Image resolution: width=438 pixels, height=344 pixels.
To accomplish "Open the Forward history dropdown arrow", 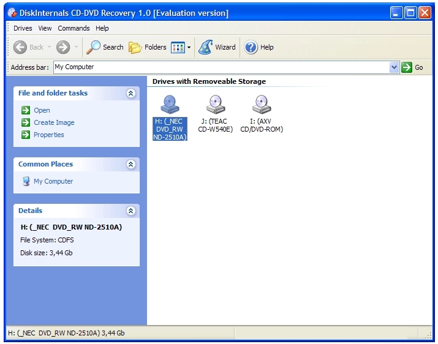I will (x=76, y=47).
